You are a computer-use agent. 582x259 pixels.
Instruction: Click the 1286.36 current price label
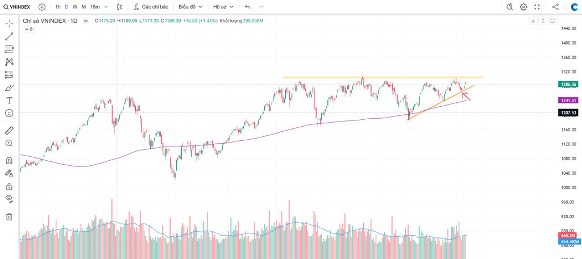coord(568,84)
